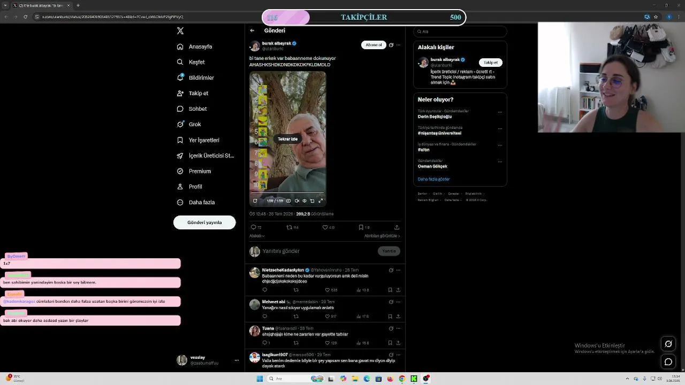The height and width of the screenshot is (385, 685).
Task: Click the Gönderi yayınla button
Action: 204,222
